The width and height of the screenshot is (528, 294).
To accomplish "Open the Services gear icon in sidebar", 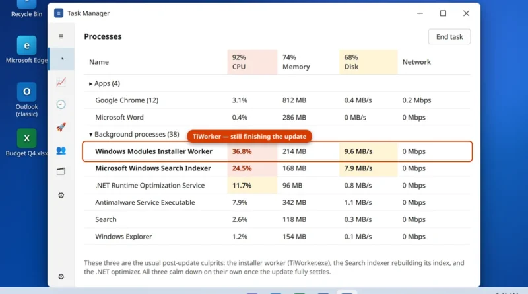I will click(x=61, y=195).
